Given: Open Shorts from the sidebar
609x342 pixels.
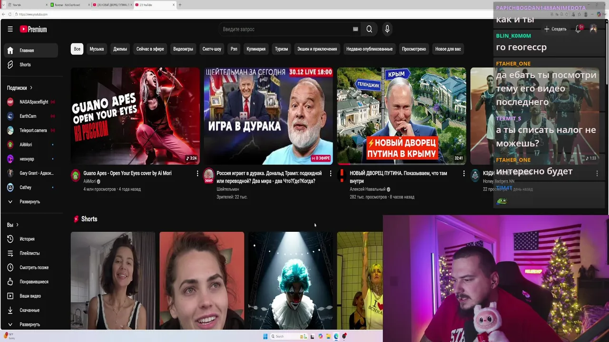Looking at the screenshot, I should coord(31,65).
